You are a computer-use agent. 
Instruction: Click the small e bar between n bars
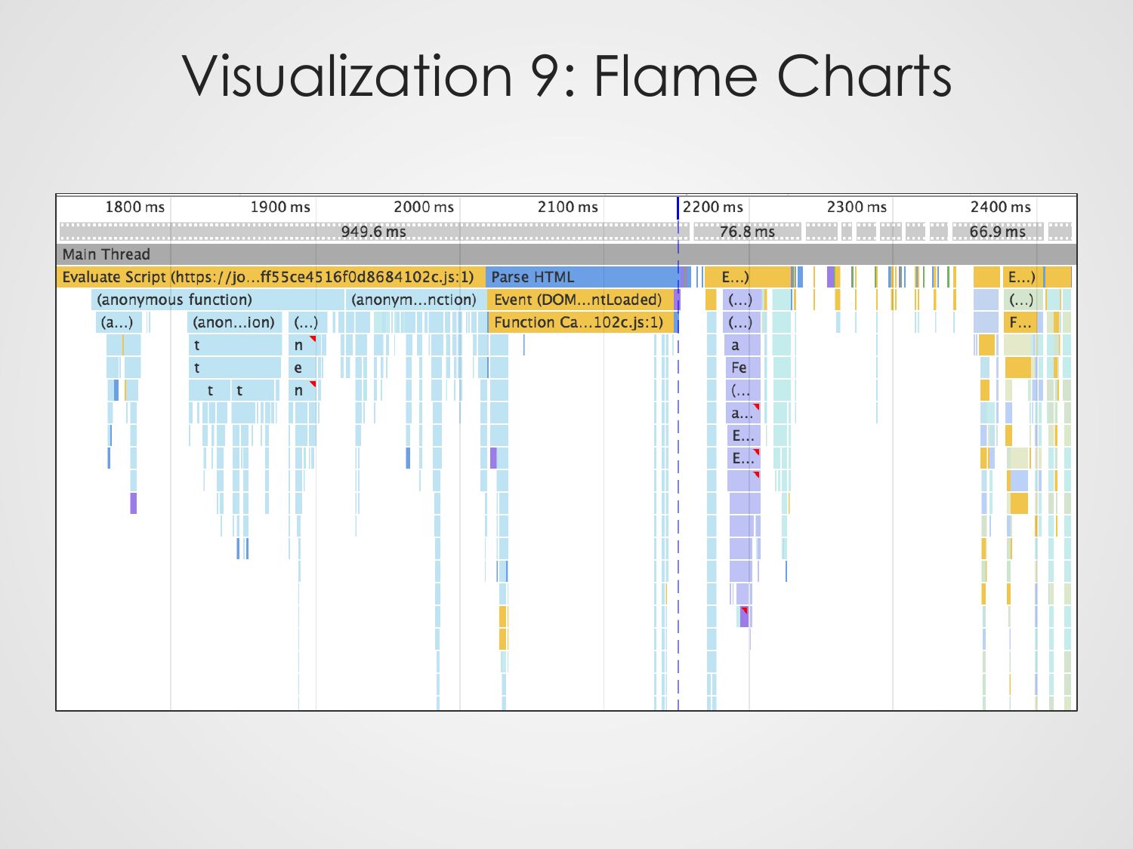[299, 368]
